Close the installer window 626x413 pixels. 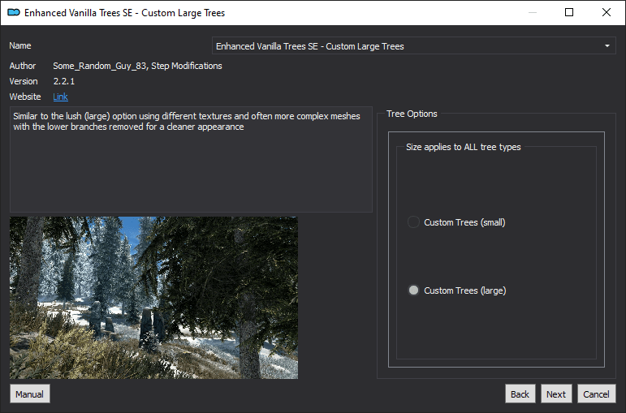[606, 12]
